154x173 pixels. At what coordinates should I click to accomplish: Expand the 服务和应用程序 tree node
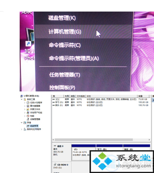[22, 129]
